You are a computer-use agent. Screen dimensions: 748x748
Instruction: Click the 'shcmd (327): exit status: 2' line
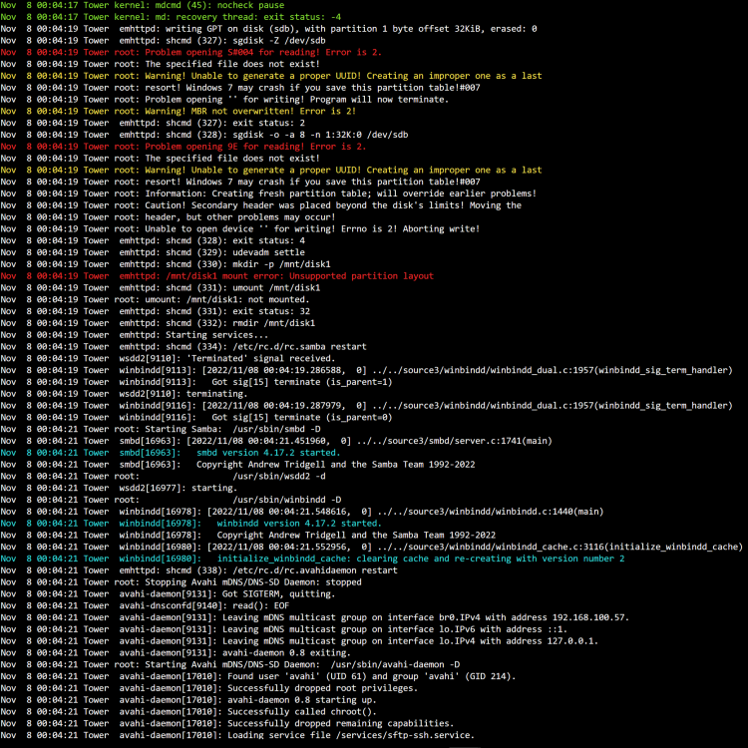point(153,123)
